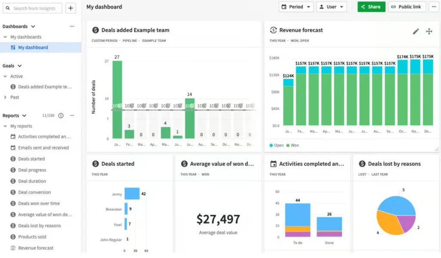Click the green Share button
This screenshot has width=441, height=258.
point(371,6)
